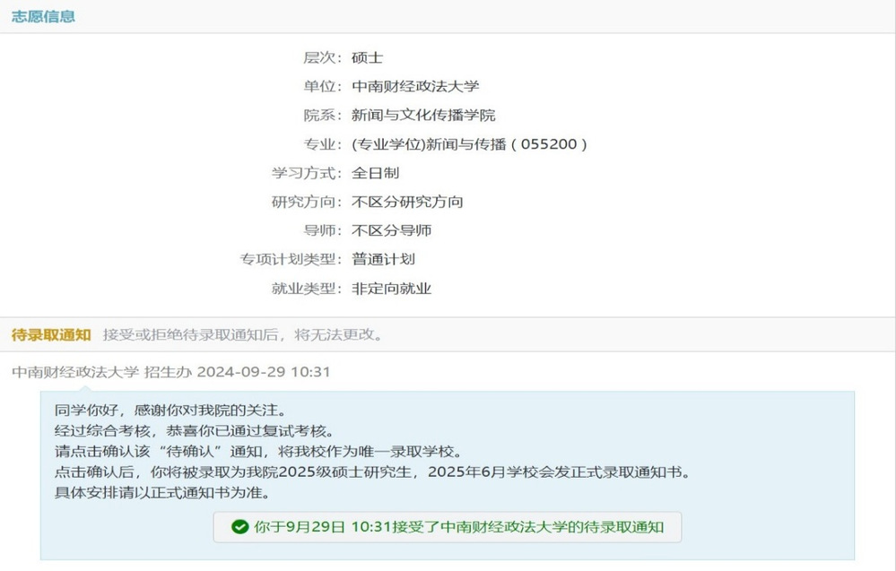Click the major text 新闻与传播（055200）
Image resolution: width=896 pixels, height=571 pixels.
click(x=470, y=144)
